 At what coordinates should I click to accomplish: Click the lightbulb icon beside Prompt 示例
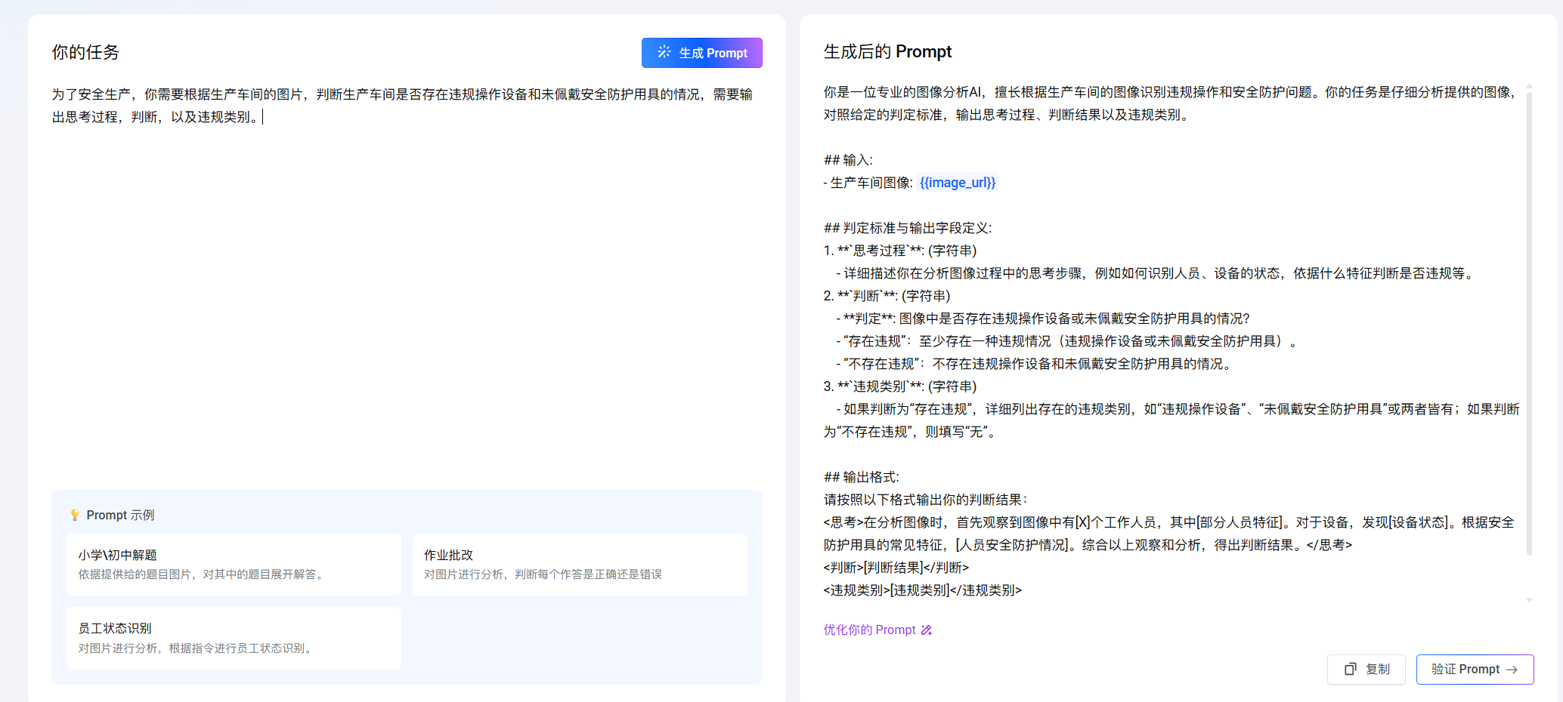click(x=75, y=515)
